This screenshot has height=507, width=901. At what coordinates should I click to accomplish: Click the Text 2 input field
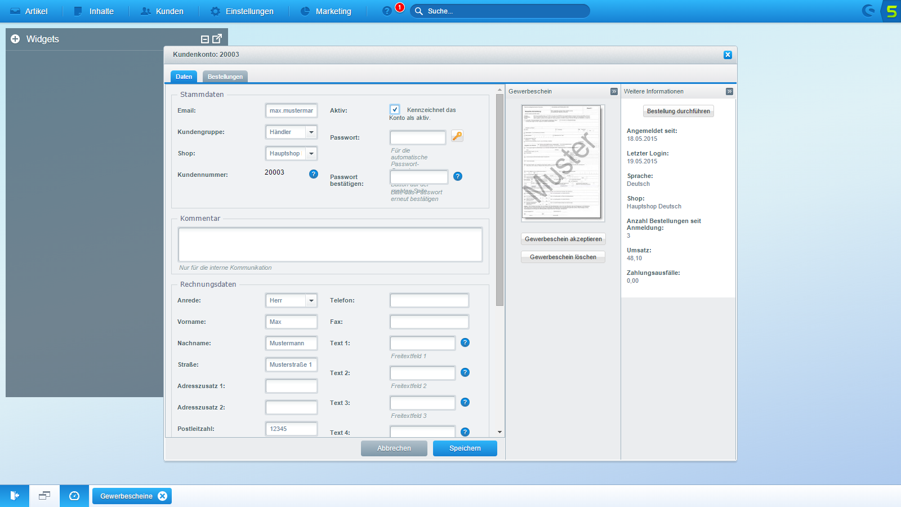pyautogui.click(x=423, y=373)
